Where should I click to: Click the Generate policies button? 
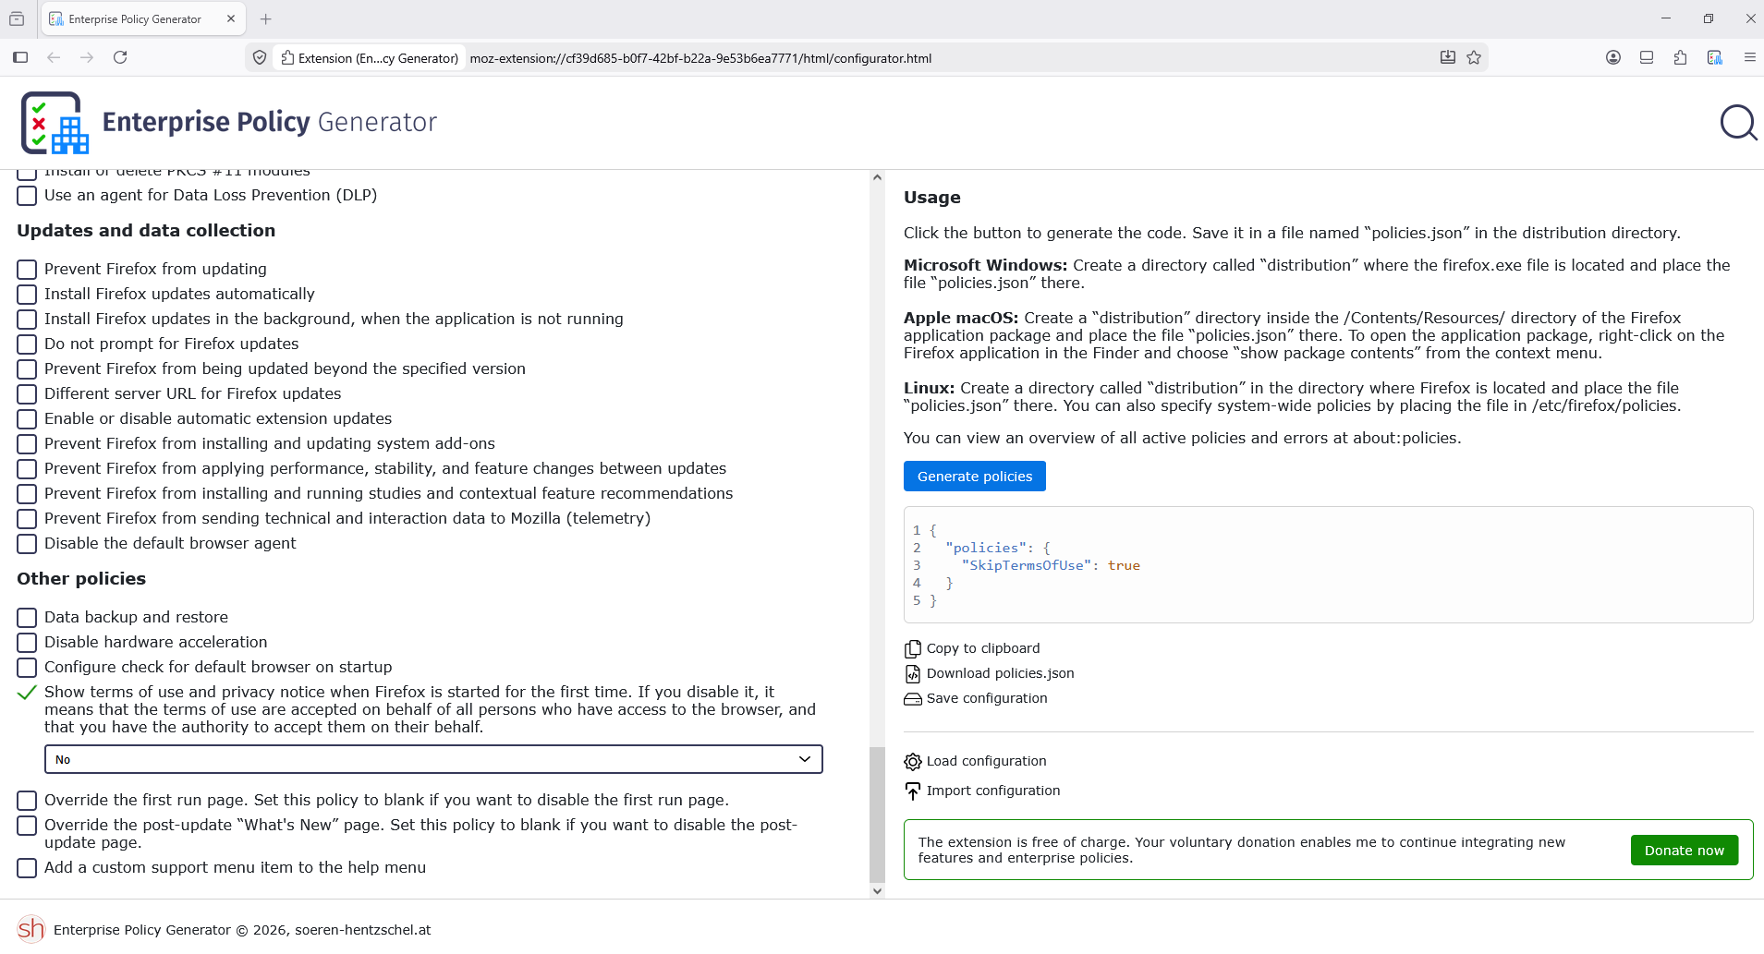click(x=974, y=477)
